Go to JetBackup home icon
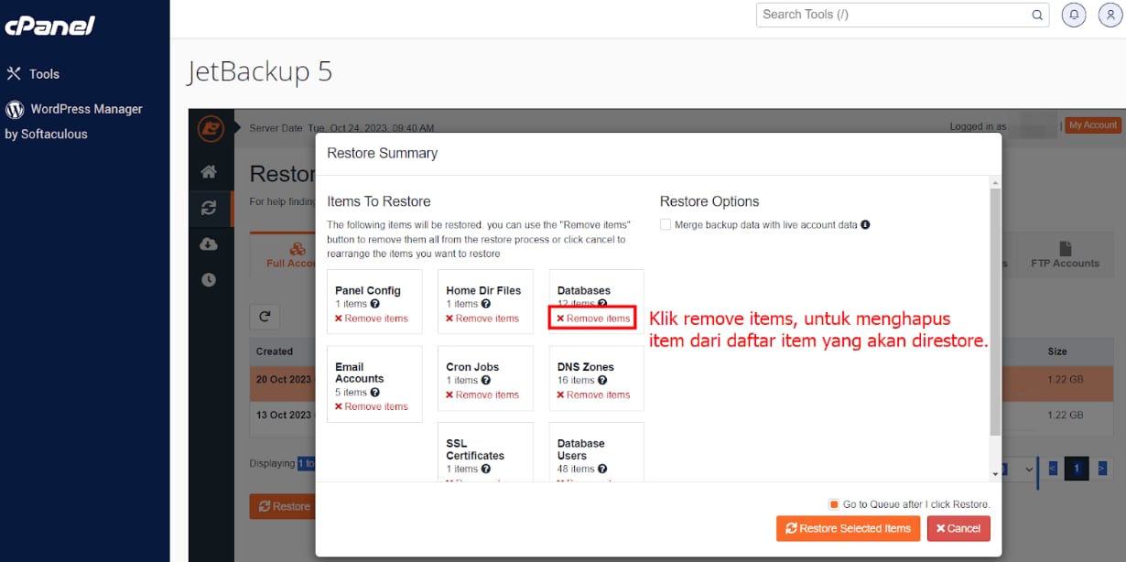The image size is (1126, 562). [210, 172]
